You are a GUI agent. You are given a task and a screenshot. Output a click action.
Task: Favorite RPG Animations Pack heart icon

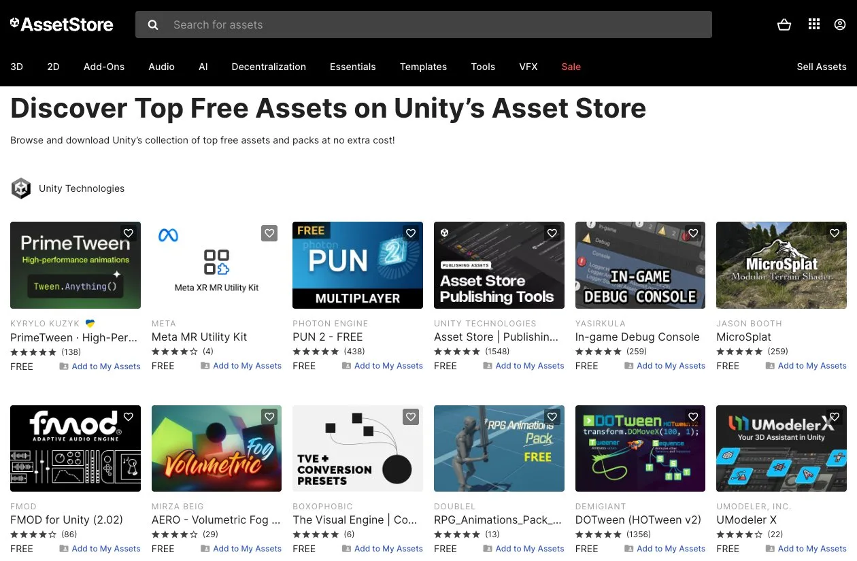click(552, 417)
